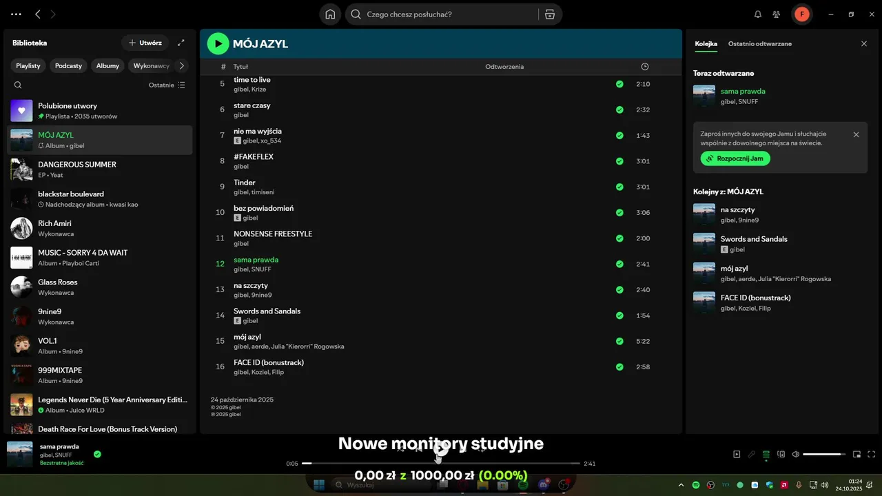Toggle the saved checkmark for time to live
Screen dimensions: 882x496
[x=619, y=84]
